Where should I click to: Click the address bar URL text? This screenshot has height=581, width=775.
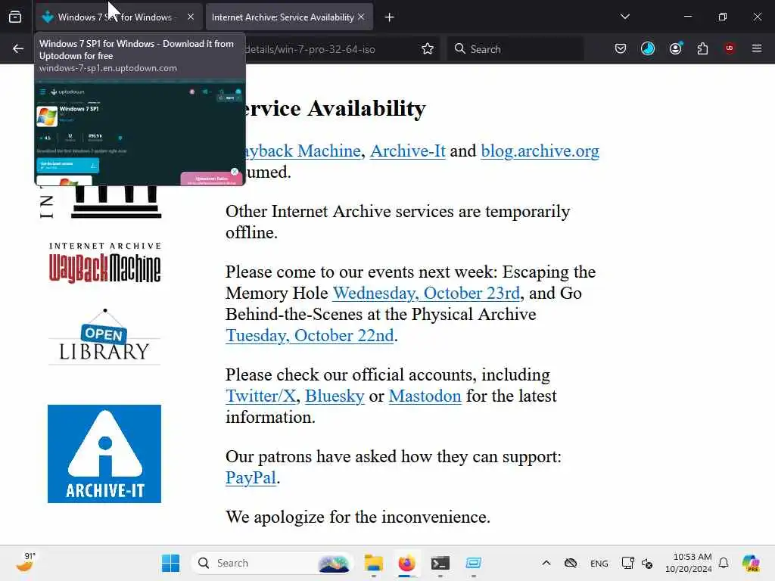point(310,49)
